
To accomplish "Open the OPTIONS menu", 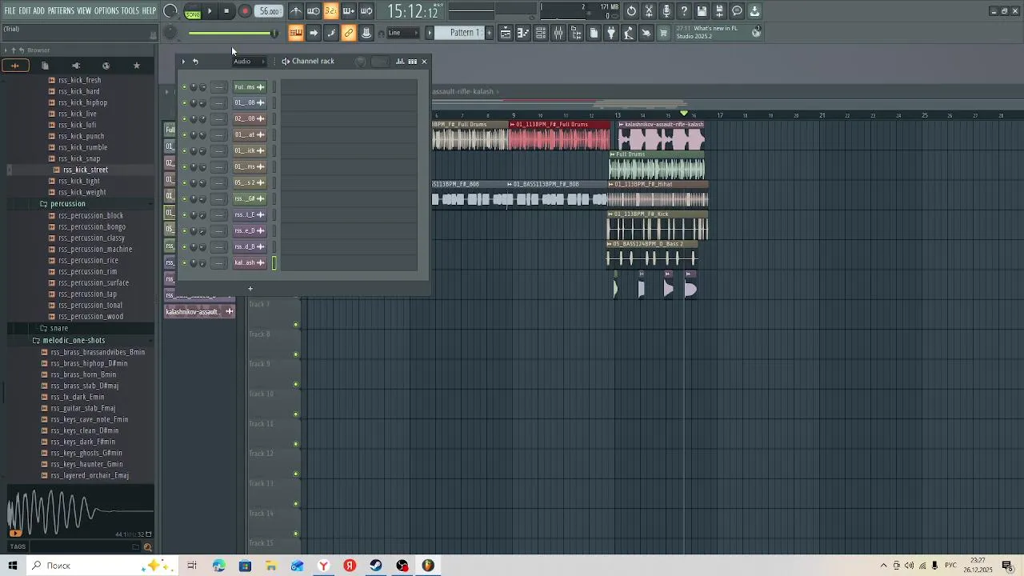I will 106,11.
